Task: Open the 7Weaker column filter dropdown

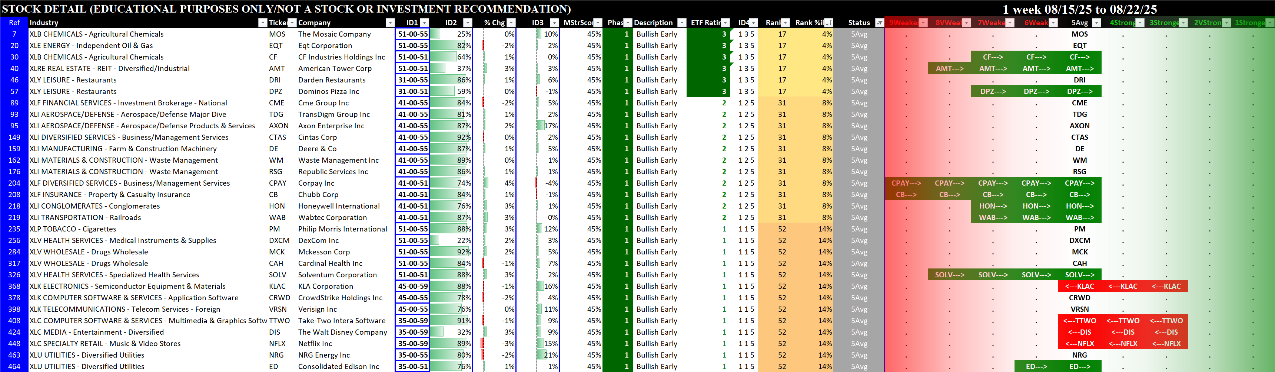Action: pos(1010,23)
